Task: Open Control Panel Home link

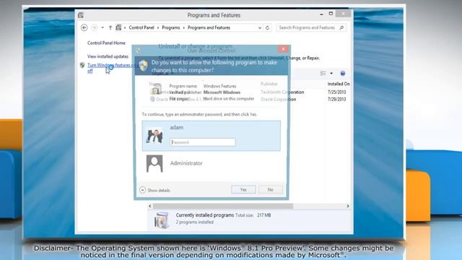Action: coord(106,43)
